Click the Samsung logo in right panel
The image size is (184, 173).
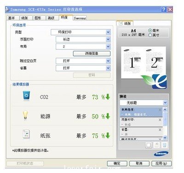pos(161,154)
